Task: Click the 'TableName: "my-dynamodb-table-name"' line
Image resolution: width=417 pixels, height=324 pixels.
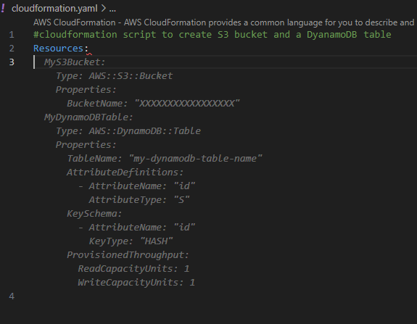Action: coord(165,159)
